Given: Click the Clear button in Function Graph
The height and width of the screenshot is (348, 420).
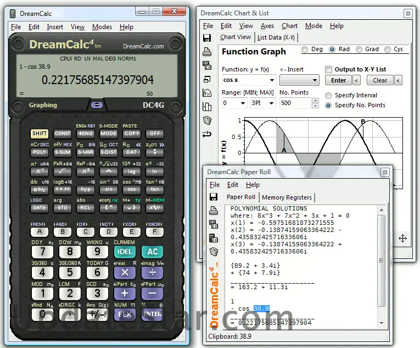Looking at the screenshot, I should 380,80.
